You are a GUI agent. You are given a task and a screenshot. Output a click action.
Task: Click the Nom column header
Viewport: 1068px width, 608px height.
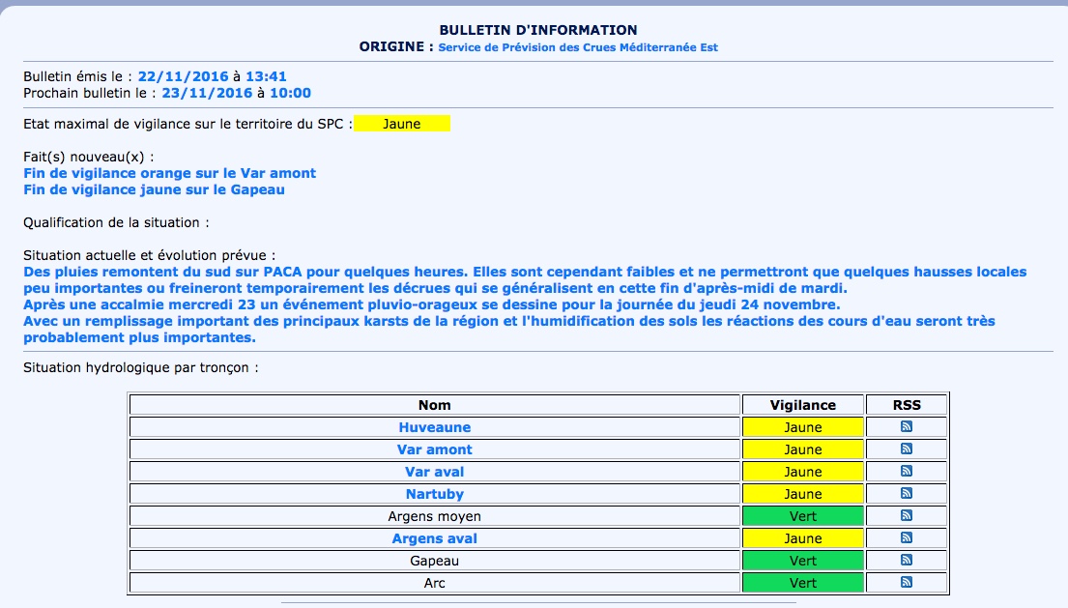click(435, 405)
